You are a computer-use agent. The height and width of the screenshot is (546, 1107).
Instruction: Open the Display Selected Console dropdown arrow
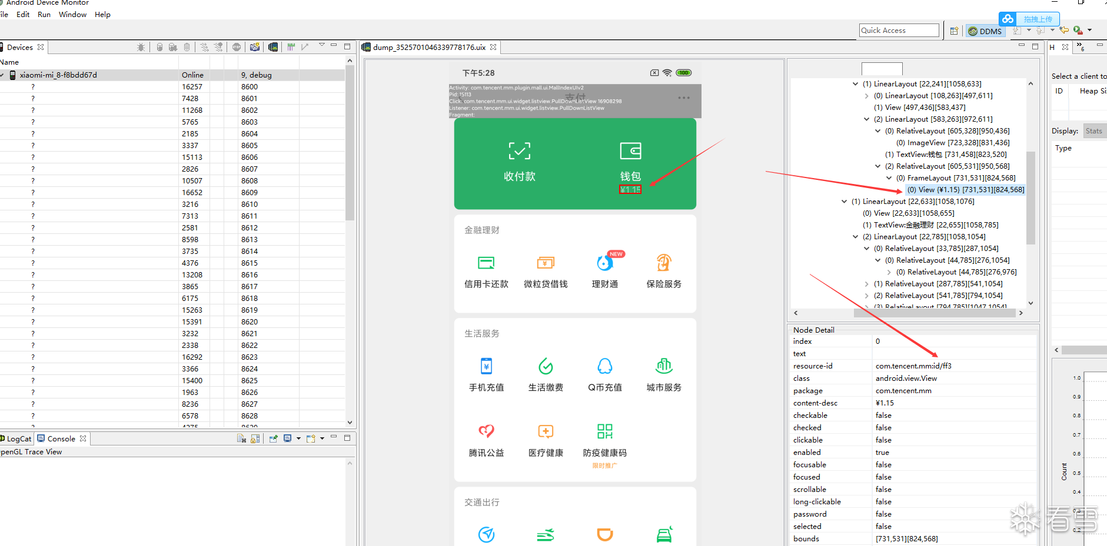[x=298, y=438]
